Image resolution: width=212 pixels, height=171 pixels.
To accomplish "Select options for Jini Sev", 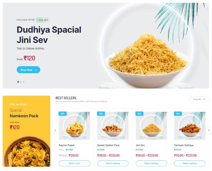I will tap(151, 163).
